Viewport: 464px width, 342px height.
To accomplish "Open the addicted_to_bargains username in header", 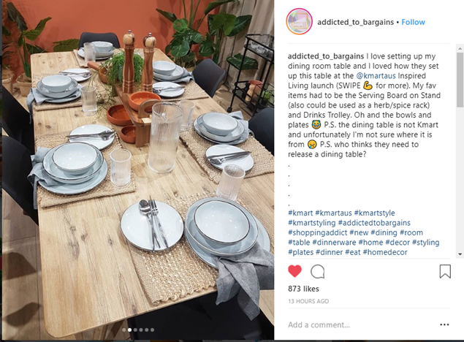I will (355, 22).
